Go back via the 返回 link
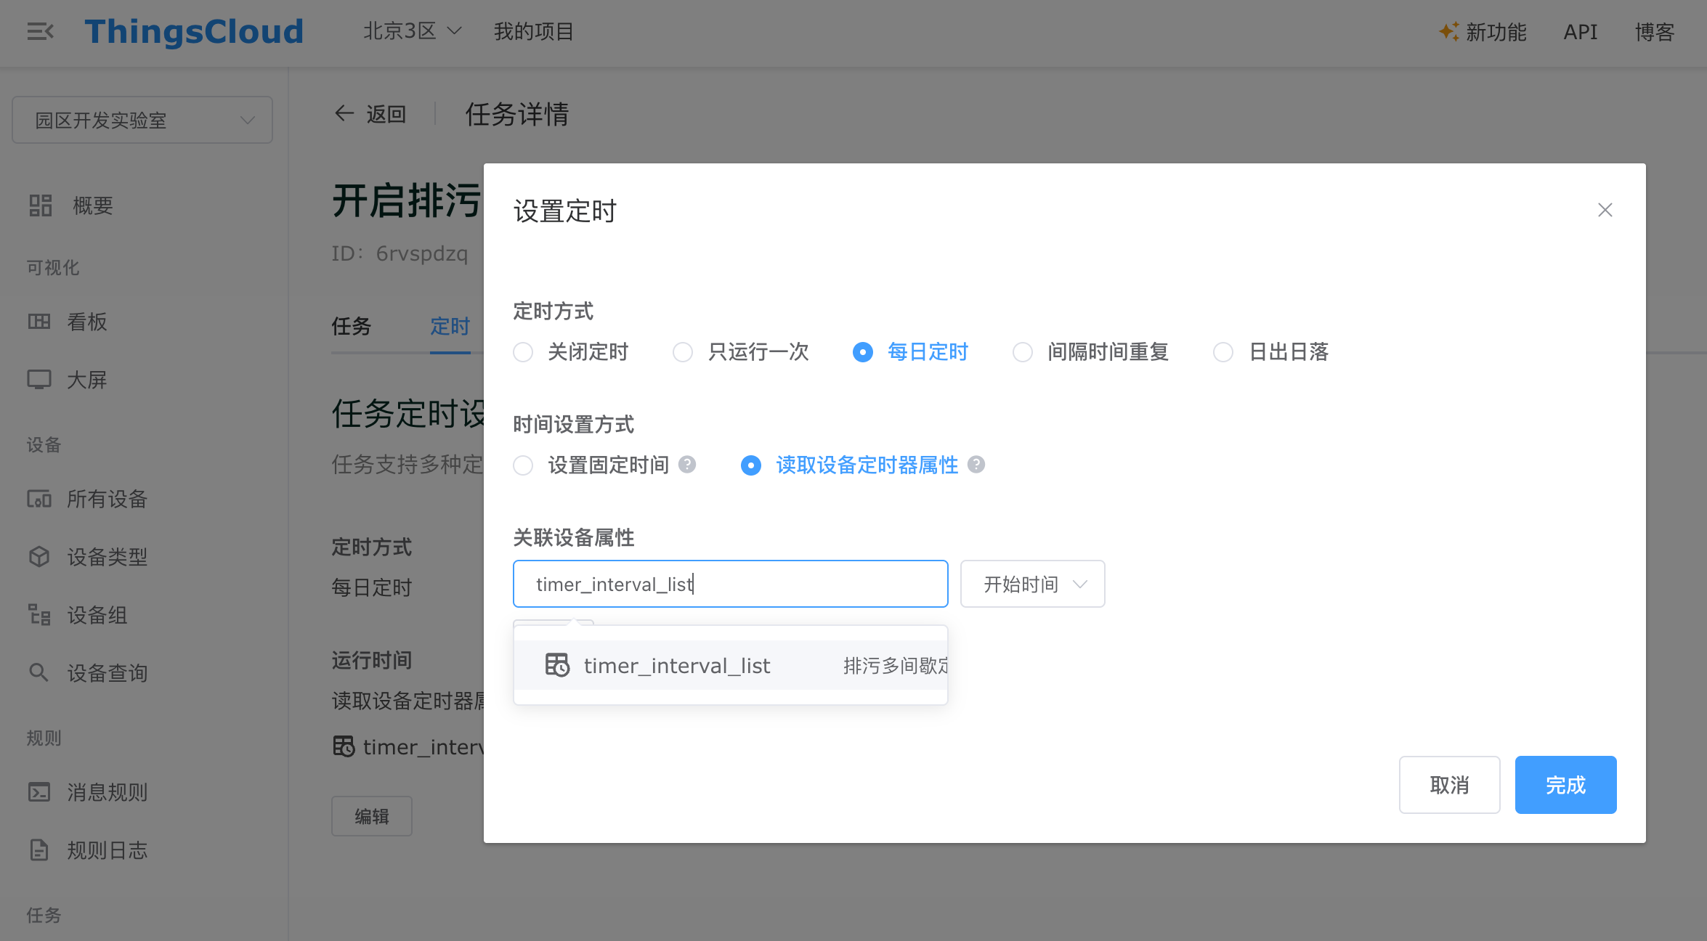1707x941 pixels. 386,113
